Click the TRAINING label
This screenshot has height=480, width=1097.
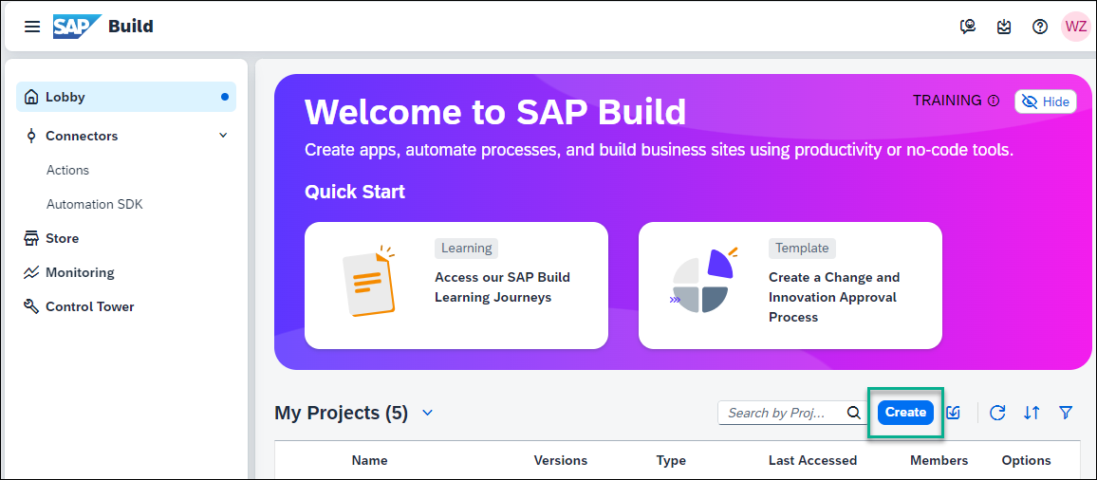pos(947,101)
